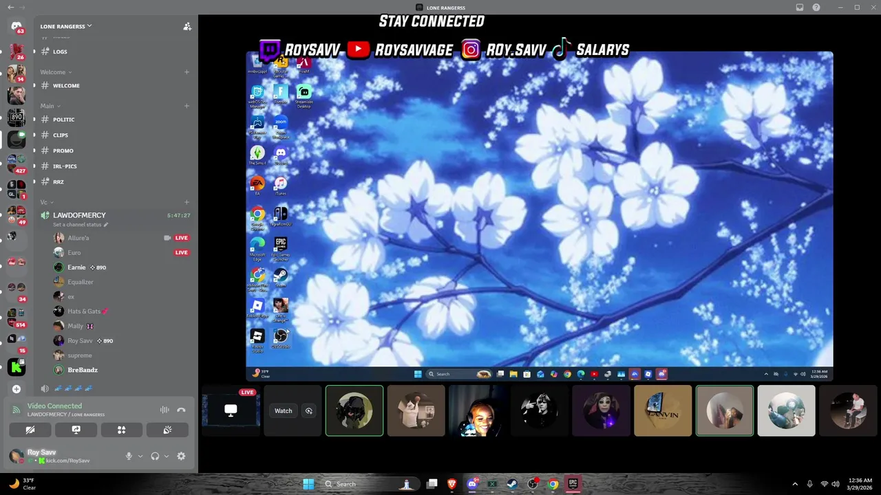
Task: Open User Settings gear
Action: click(181, 456)
